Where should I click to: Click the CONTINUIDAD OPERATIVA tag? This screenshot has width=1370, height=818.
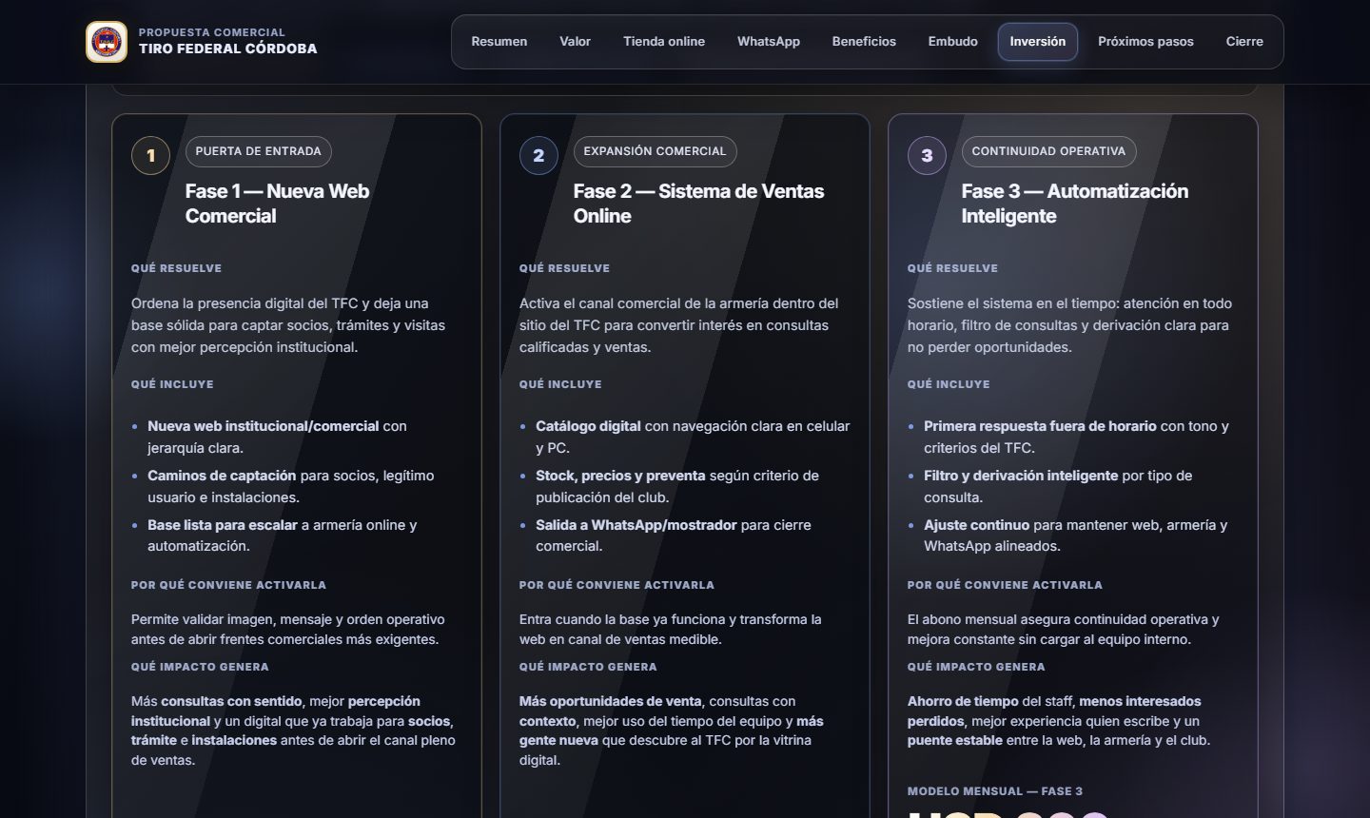(x=1048, y=151)
